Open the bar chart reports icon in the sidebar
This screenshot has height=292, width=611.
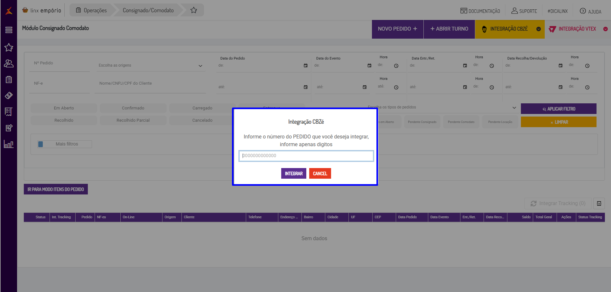pos(9,144)
